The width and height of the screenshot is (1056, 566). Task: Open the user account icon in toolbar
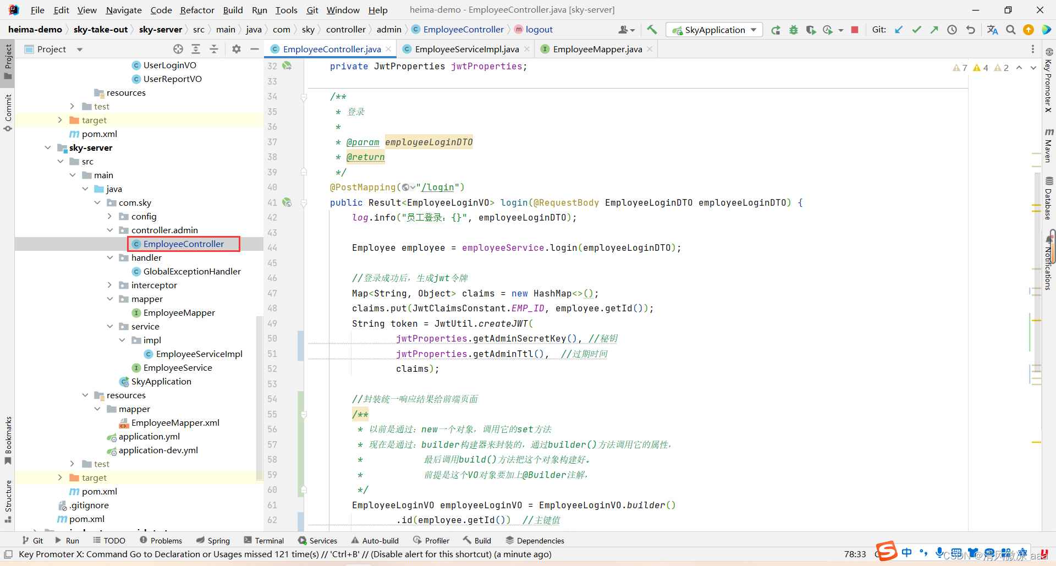coord(626,30)
